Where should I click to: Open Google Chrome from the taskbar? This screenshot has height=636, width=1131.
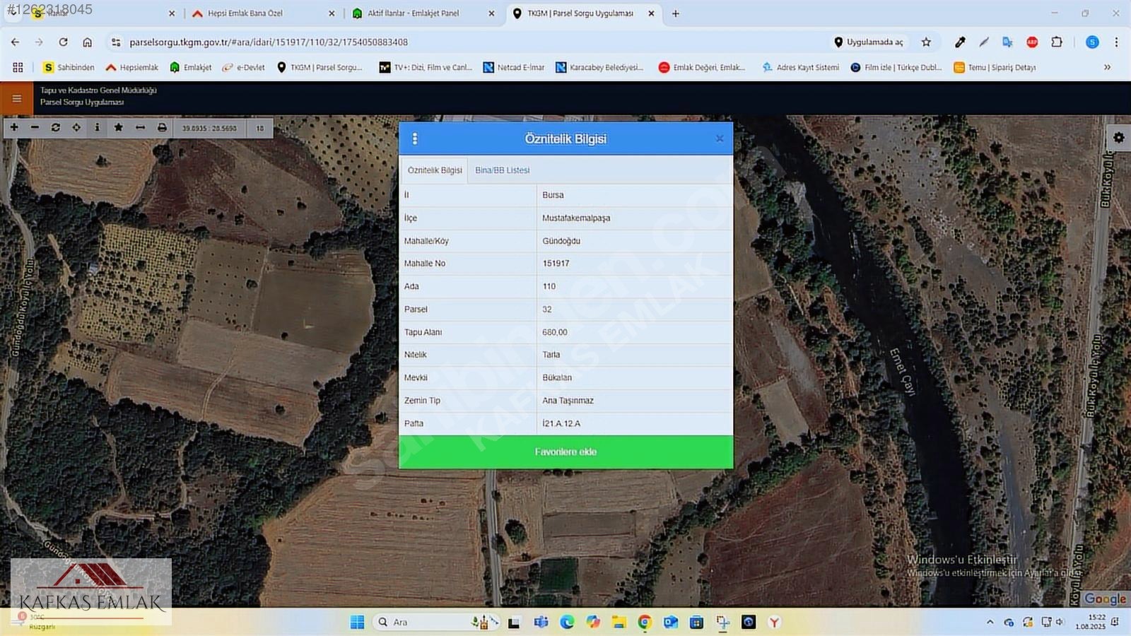(645, 622)
